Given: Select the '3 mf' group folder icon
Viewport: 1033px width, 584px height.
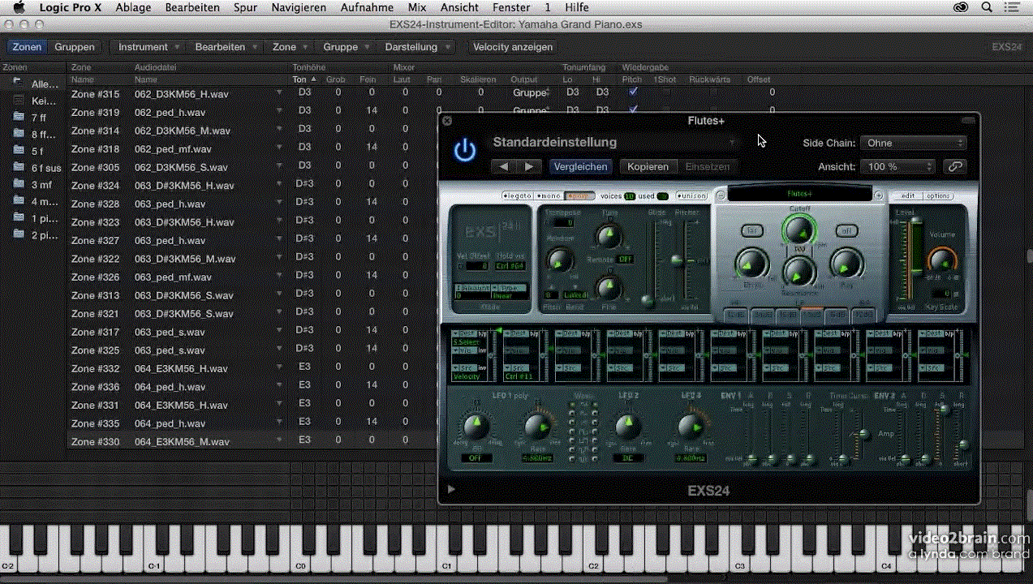Looking at the screenshot, I should 19,184.
